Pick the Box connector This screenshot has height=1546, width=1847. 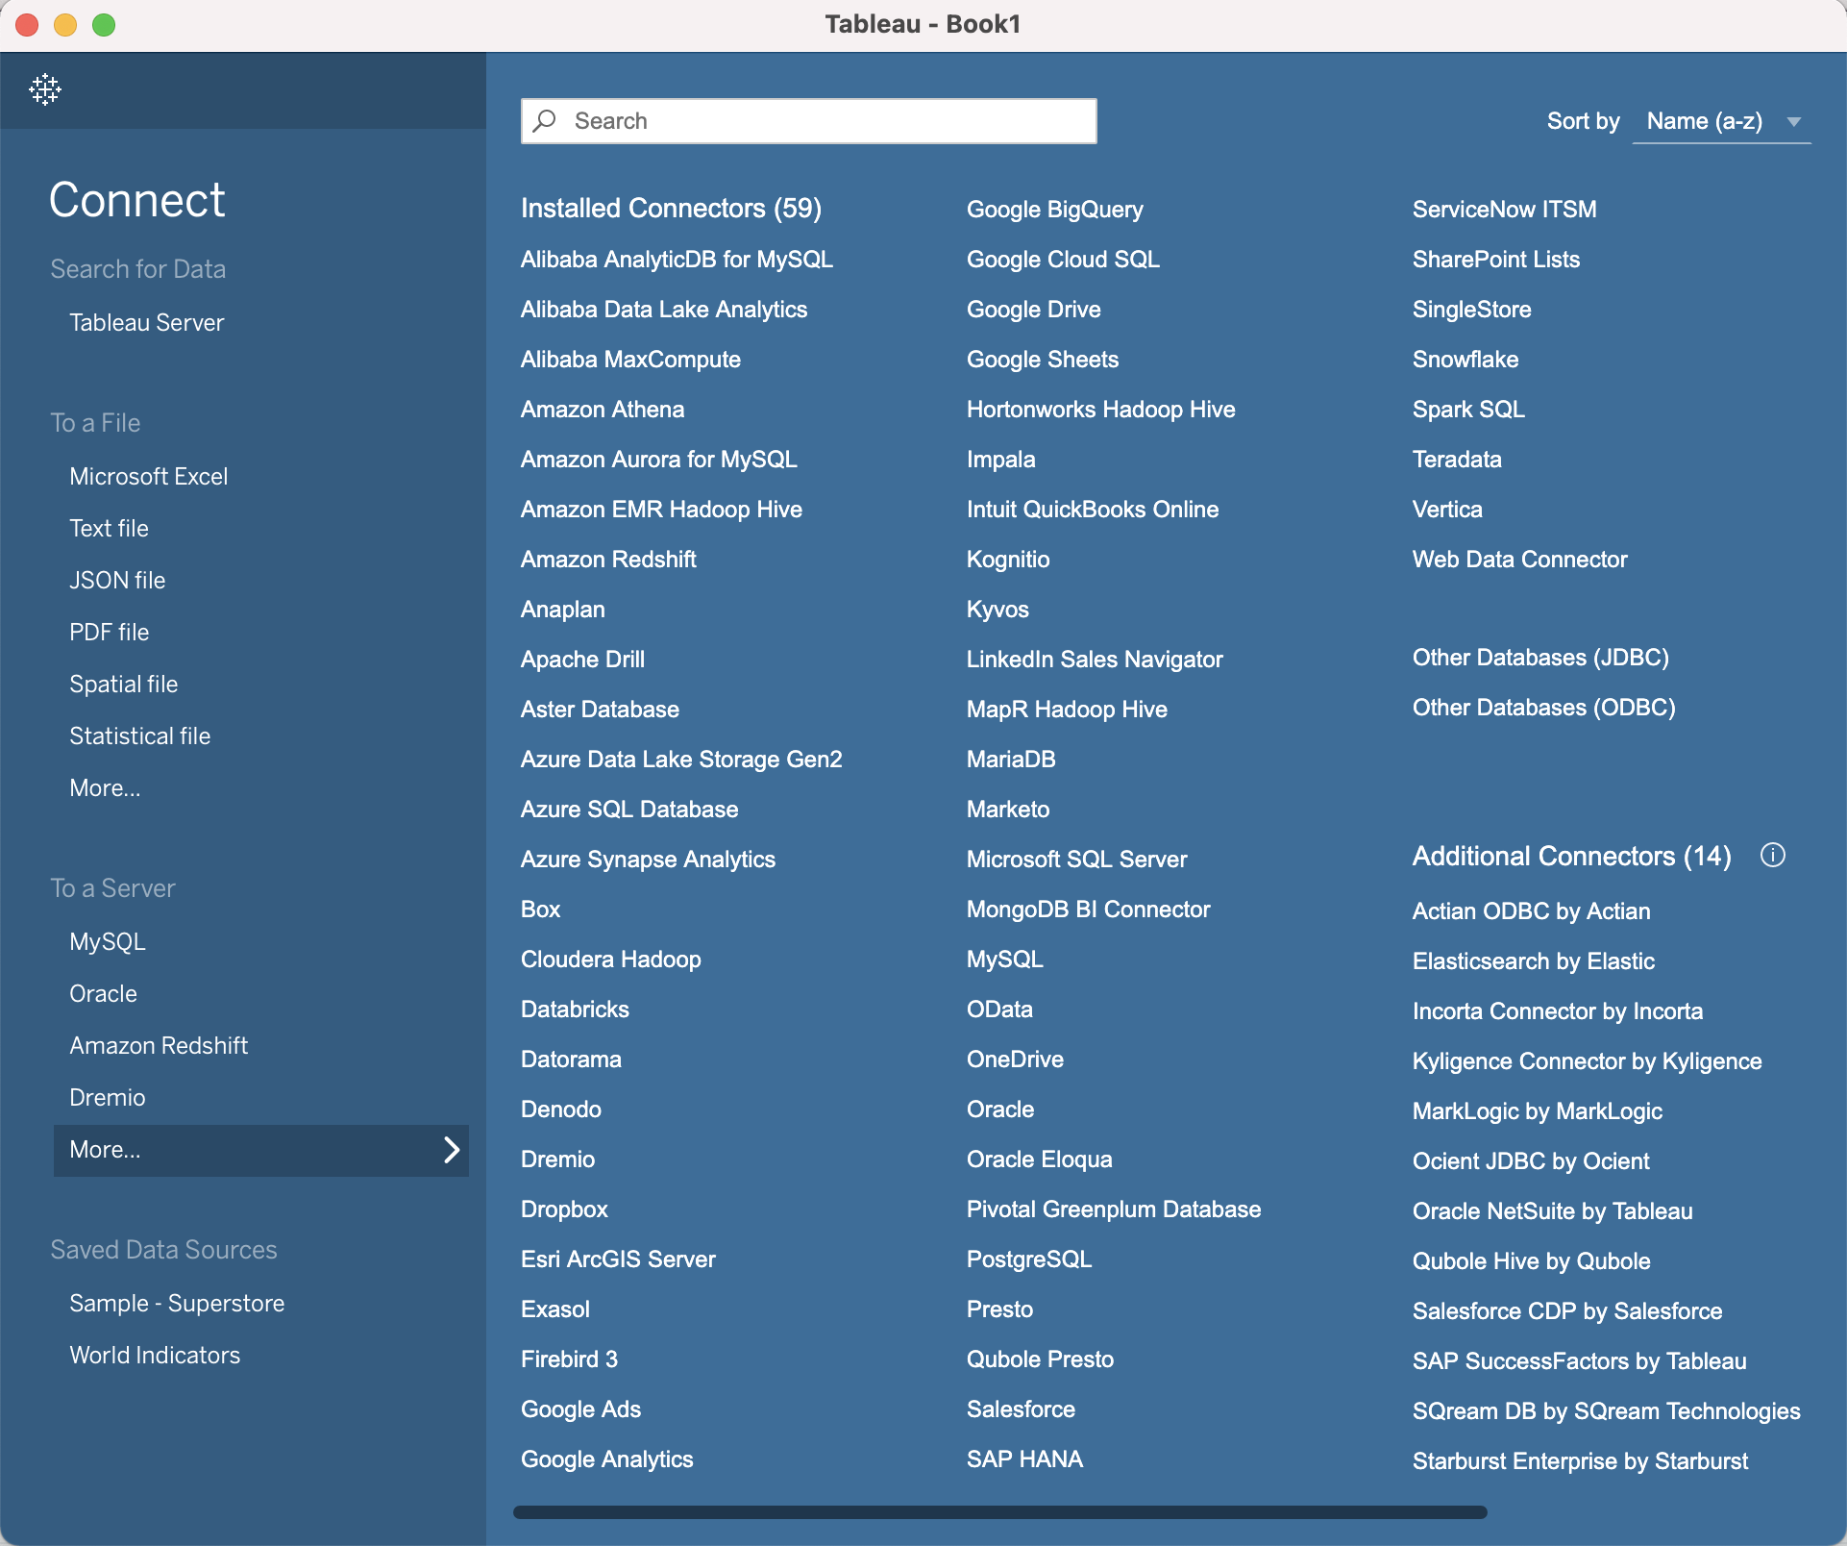point(540,910)
